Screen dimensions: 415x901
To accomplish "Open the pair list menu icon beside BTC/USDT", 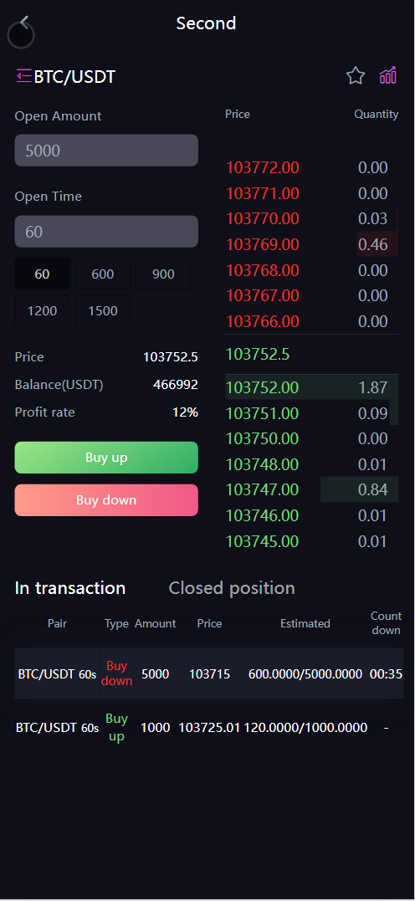I will tap(23, 76).
